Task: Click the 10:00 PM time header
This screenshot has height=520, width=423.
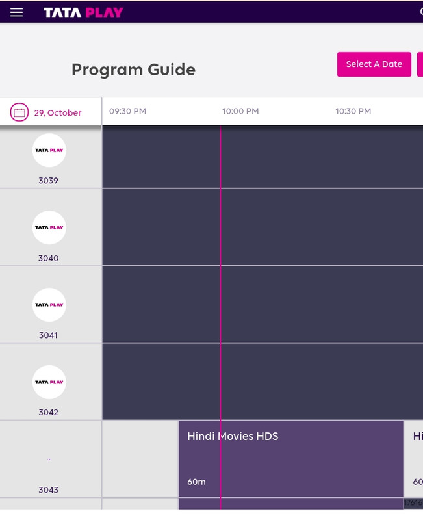Action: click(x=240, y=111)
